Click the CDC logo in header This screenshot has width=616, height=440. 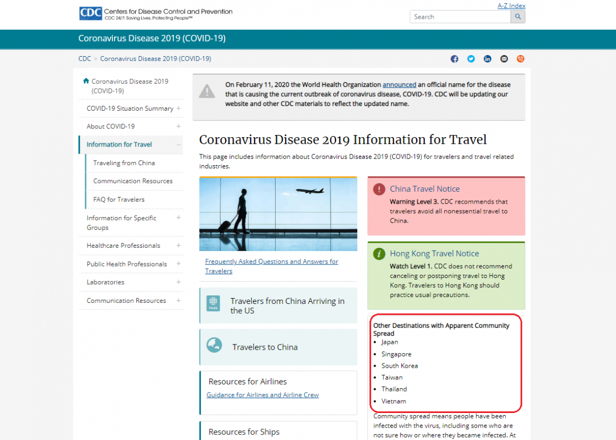coord(91,13)
